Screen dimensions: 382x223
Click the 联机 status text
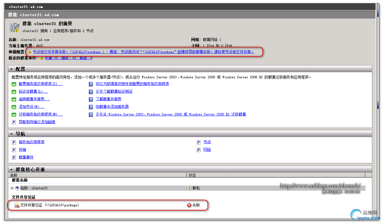pos(196,188)
